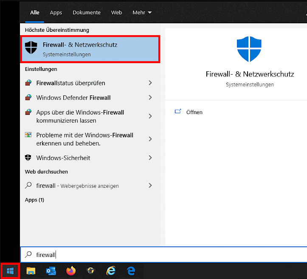
Task: Click the Windows Defender Firewall brick icon
Action: click(x=28, y=98)
